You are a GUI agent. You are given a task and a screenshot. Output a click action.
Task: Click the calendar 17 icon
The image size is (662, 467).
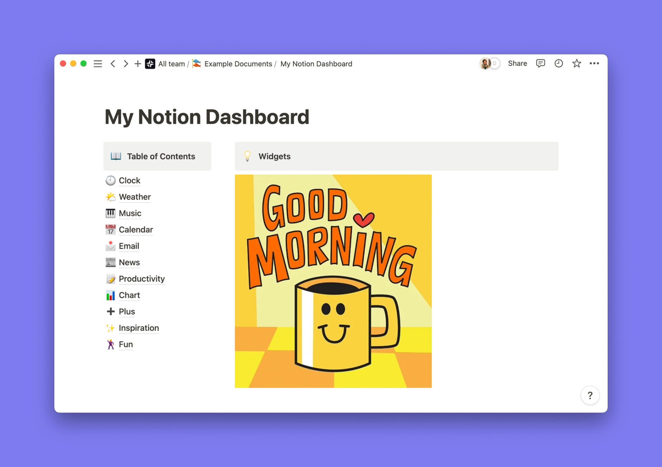[111, 229]
